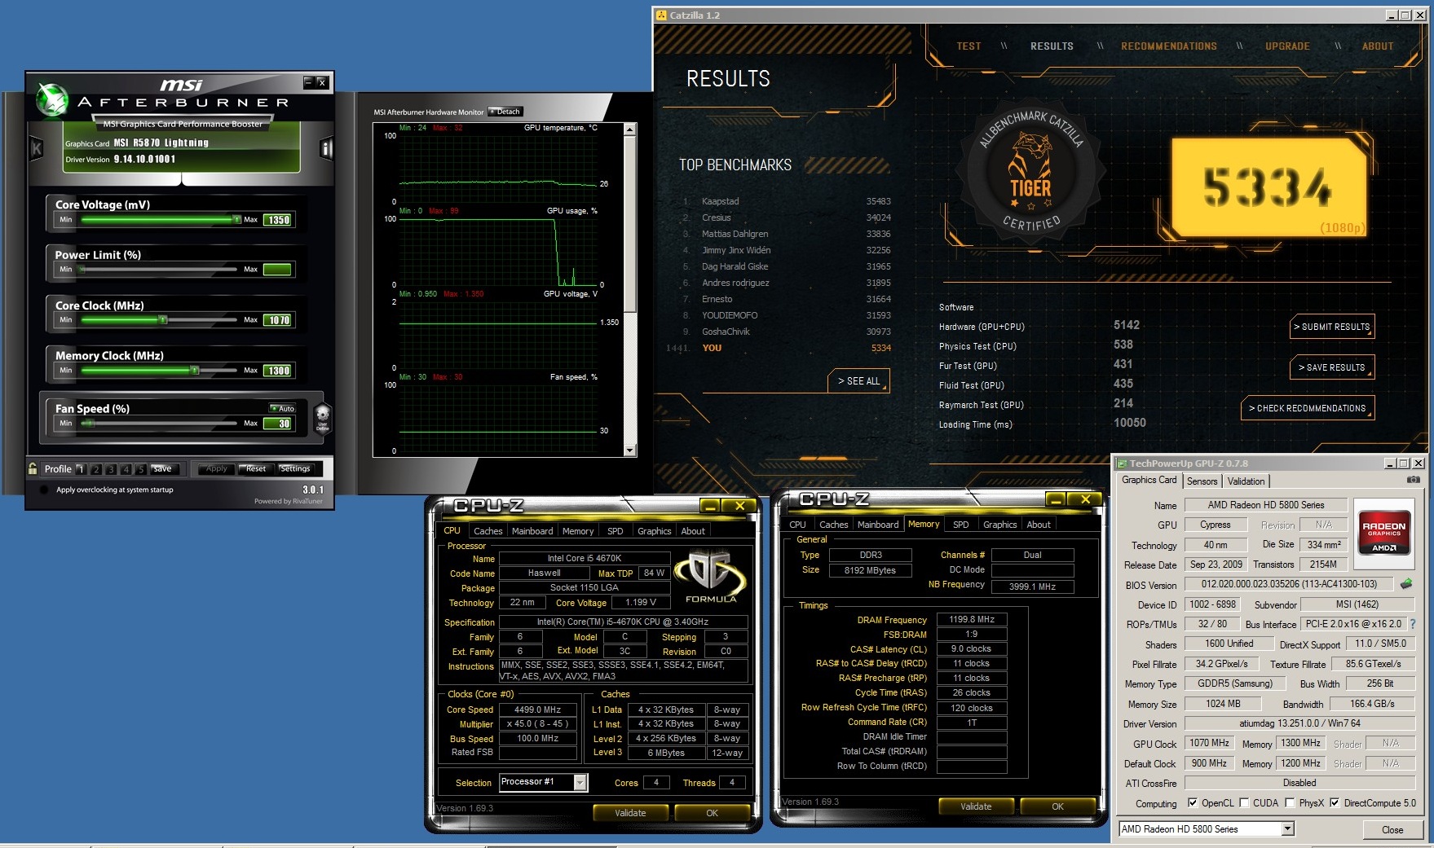Load Afterburner profile slot 3
The width and height of the screenshot is (1434, 848).
111,469
